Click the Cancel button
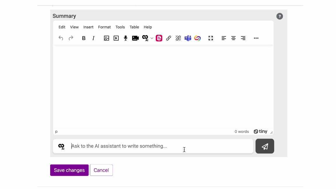The image size is (336, 189). 101,170
